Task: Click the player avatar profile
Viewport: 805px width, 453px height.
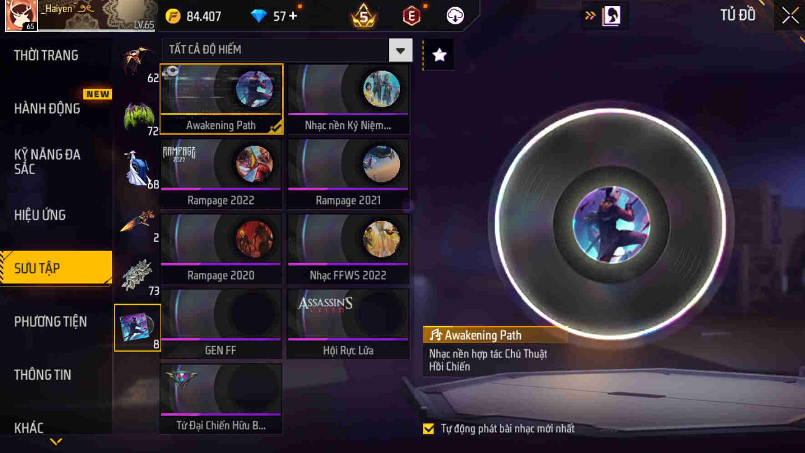Action: [21, 15]
